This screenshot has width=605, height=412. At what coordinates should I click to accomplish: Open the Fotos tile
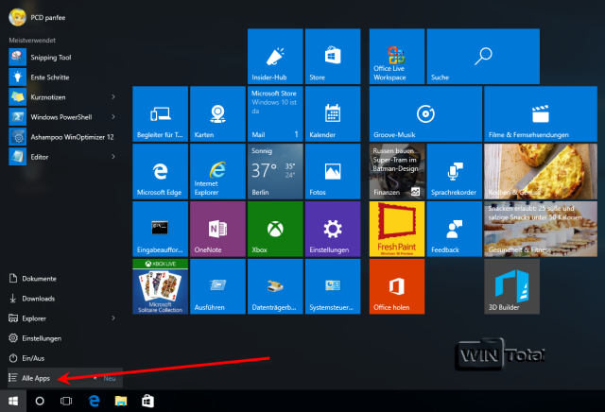click(x=333, y=171)
